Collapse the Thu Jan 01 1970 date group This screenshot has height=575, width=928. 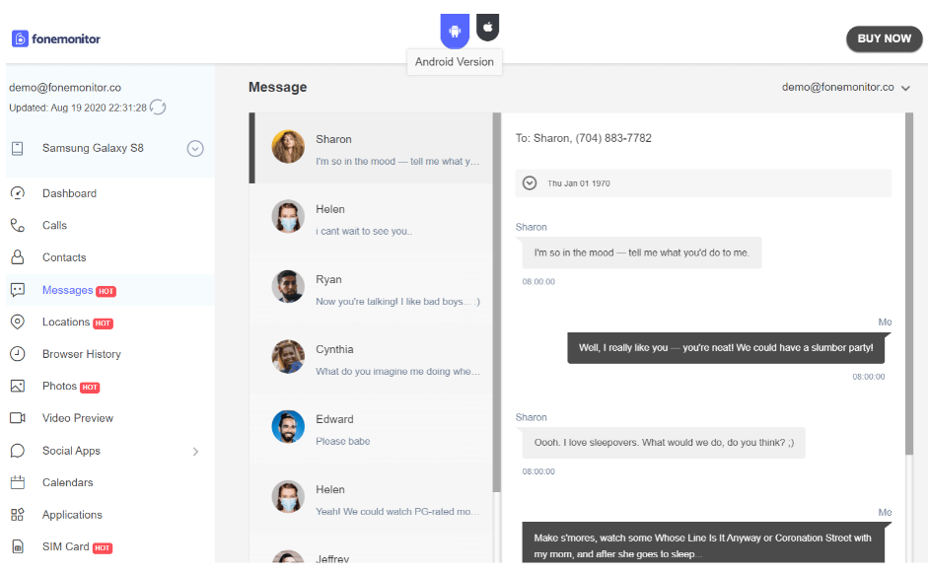(x=530, y=183)
